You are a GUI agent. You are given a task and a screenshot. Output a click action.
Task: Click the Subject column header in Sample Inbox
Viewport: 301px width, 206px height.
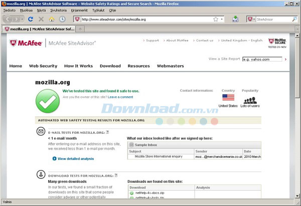click(x=161, y=151)
